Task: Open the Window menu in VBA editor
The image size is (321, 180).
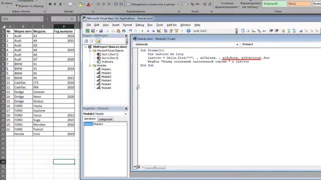Action: point(185,25)
